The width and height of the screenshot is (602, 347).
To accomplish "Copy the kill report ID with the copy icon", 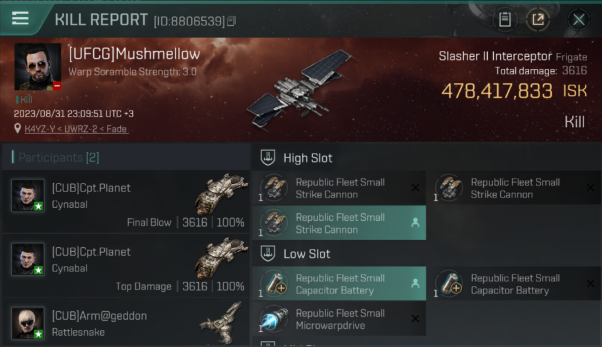I will coord(231,21).
